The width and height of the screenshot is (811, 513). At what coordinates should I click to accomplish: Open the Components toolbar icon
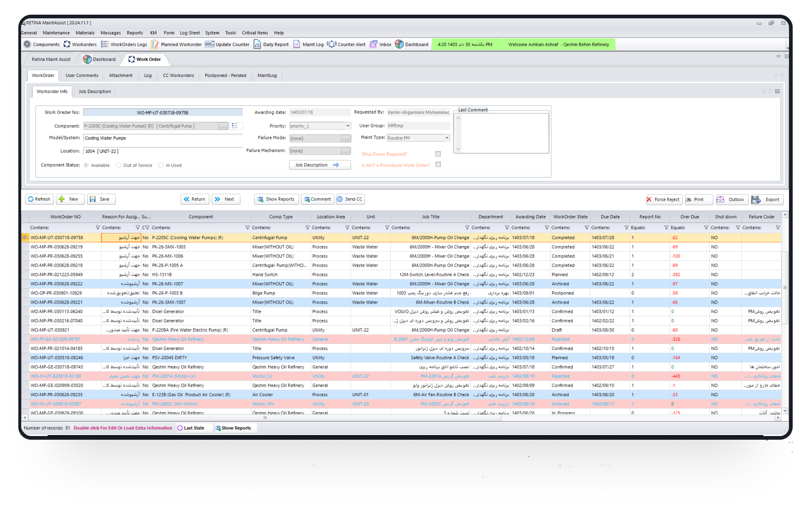click(x=27, y=44)
